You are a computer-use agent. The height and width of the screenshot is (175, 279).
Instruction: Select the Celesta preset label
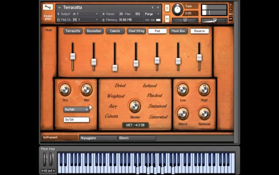pyautogui.click(x=111, y=116)
